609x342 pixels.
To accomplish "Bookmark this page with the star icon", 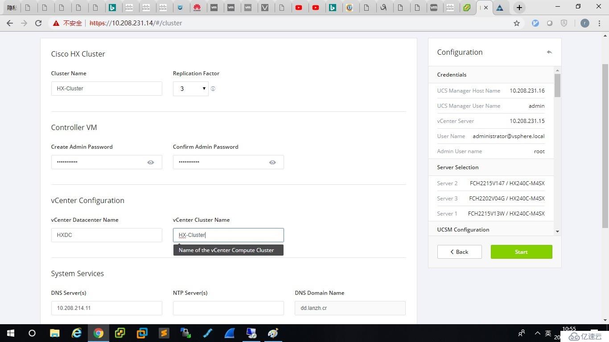I will point(517,23).
